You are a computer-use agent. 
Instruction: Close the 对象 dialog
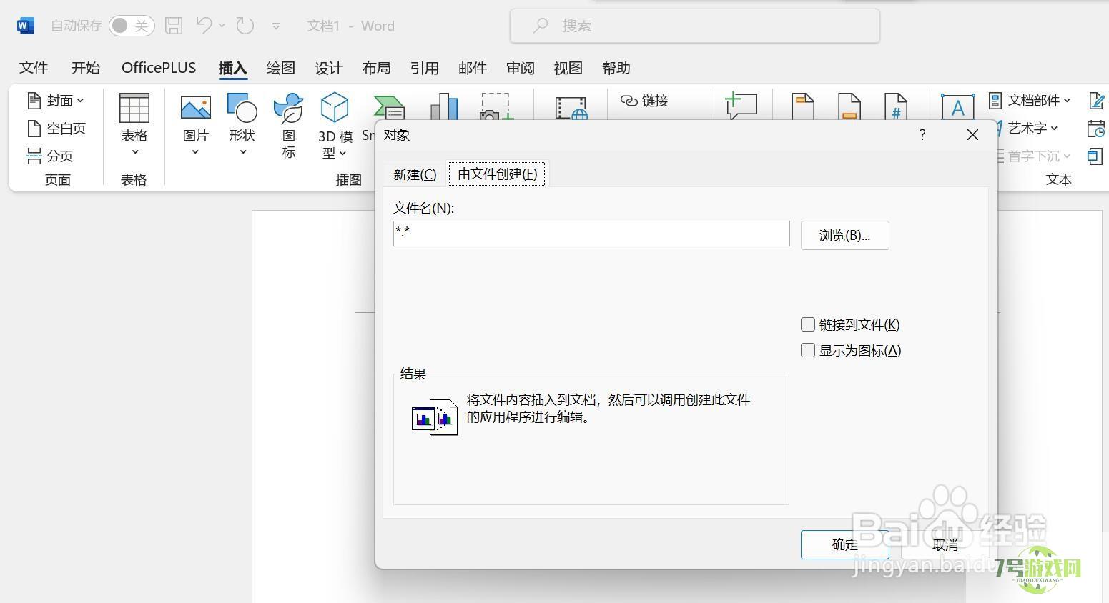[x=972, y=135]
